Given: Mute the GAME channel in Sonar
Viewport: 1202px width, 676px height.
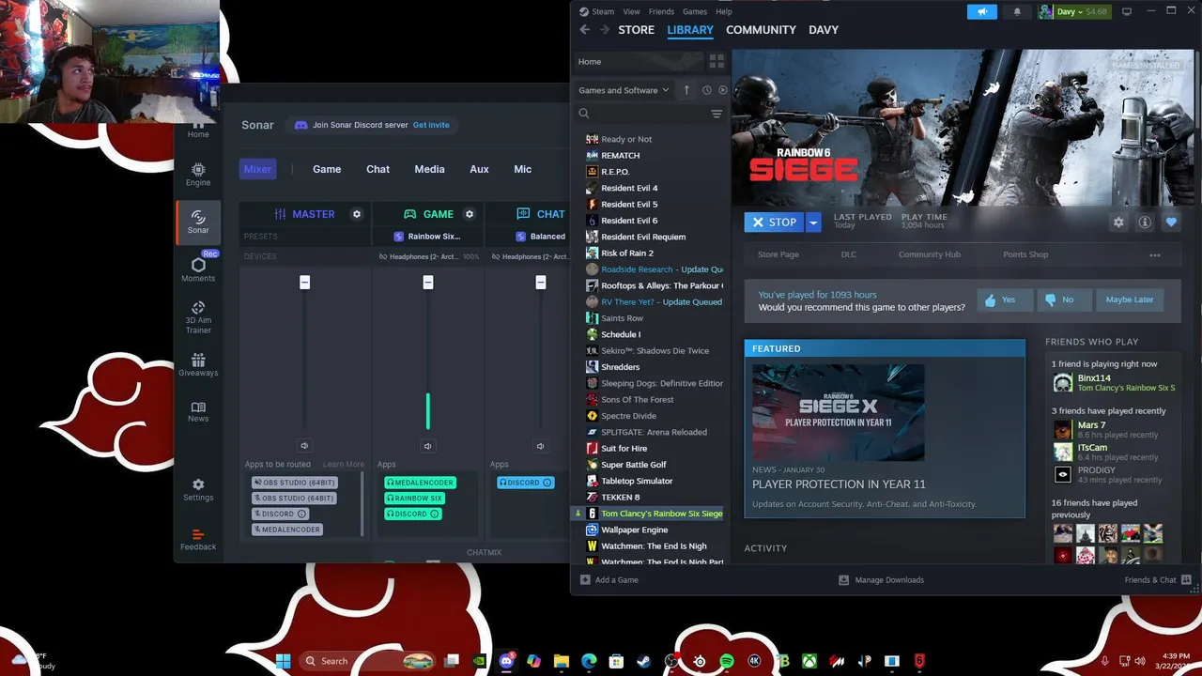Looking at the screenshot, I should 427,446.
